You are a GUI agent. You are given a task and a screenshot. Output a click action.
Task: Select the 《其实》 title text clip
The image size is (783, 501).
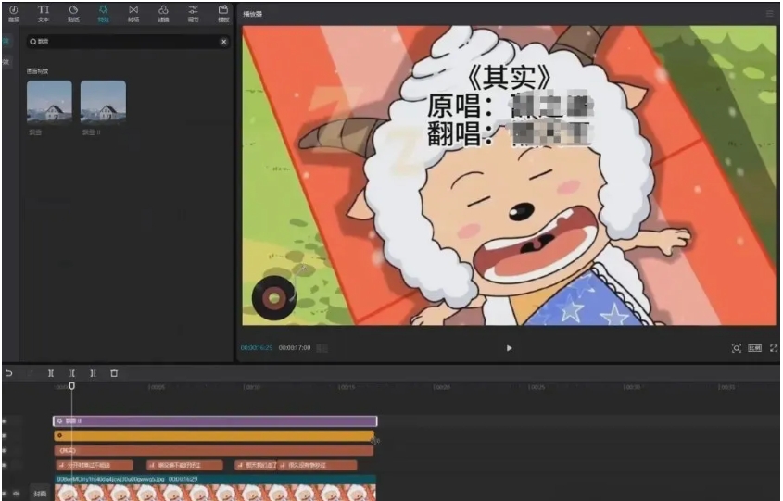pyautogui.click(x=214, y=451)
